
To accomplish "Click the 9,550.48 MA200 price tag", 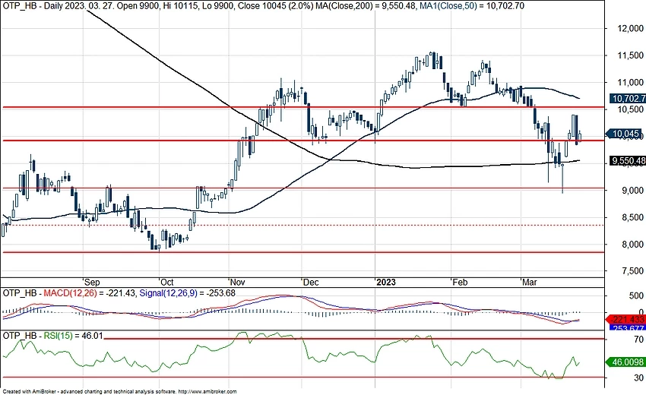I will [x=628, y=161].
